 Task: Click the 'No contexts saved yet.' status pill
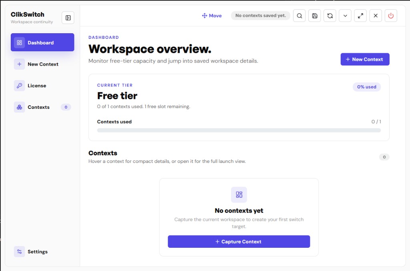pos(261,16)
